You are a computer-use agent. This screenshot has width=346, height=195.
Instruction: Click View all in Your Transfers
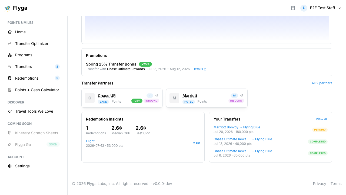[x=322, y=119]
